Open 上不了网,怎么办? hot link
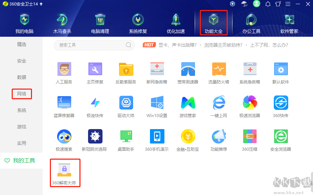The image size is (313, 195). [x=269, y=45]
